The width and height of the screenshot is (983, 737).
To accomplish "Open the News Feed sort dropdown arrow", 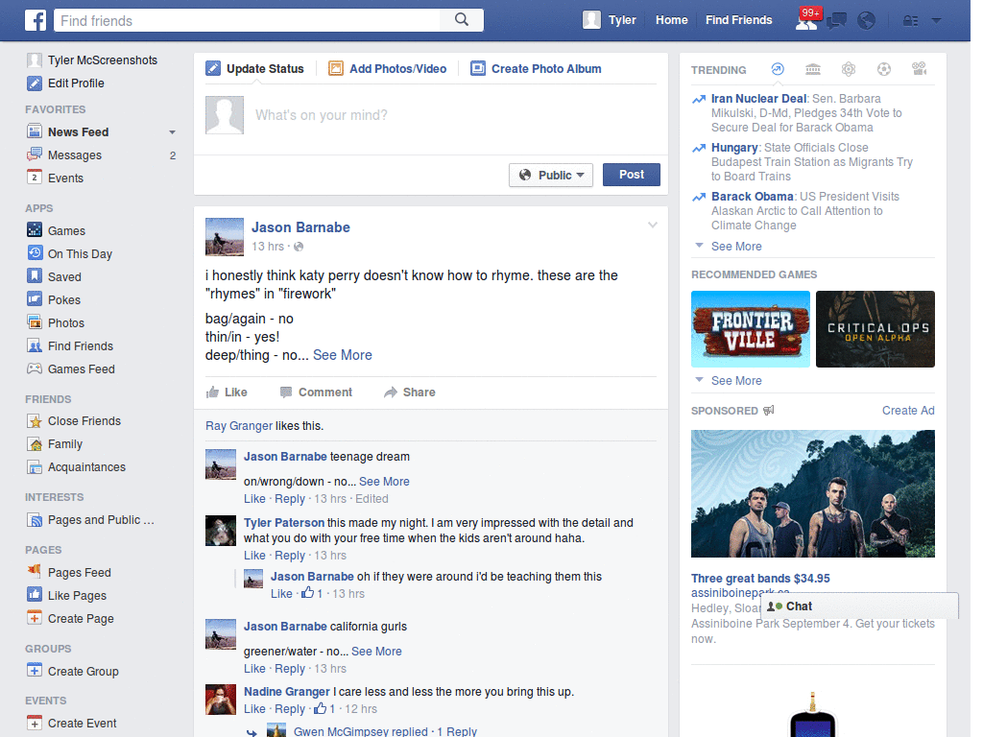I will [172, 132].
